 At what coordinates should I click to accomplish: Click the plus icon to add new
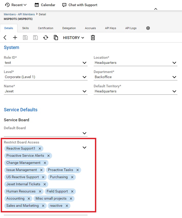tap(15, 38)
